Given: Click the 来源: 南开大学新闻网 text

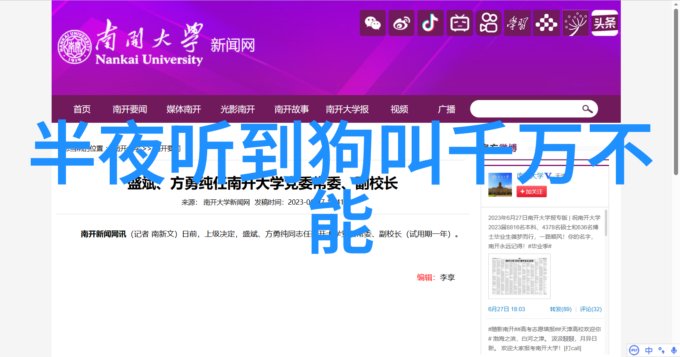Looking at the screenshot, I should (216, 202).
